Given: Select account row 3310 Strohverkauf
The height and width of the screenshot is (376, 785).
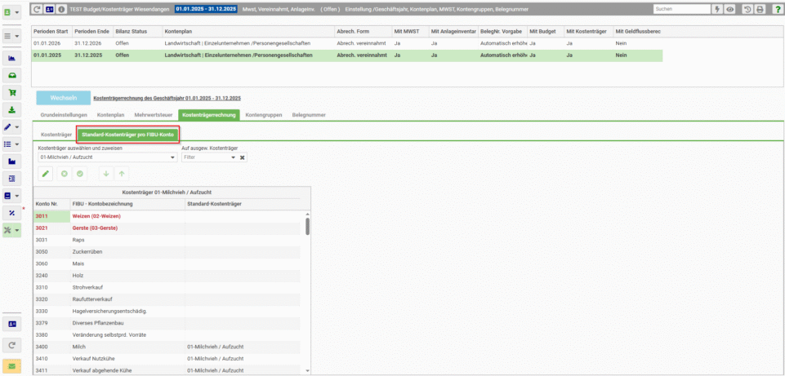Looking at the screenshot, I should click(x=167, y=287).
